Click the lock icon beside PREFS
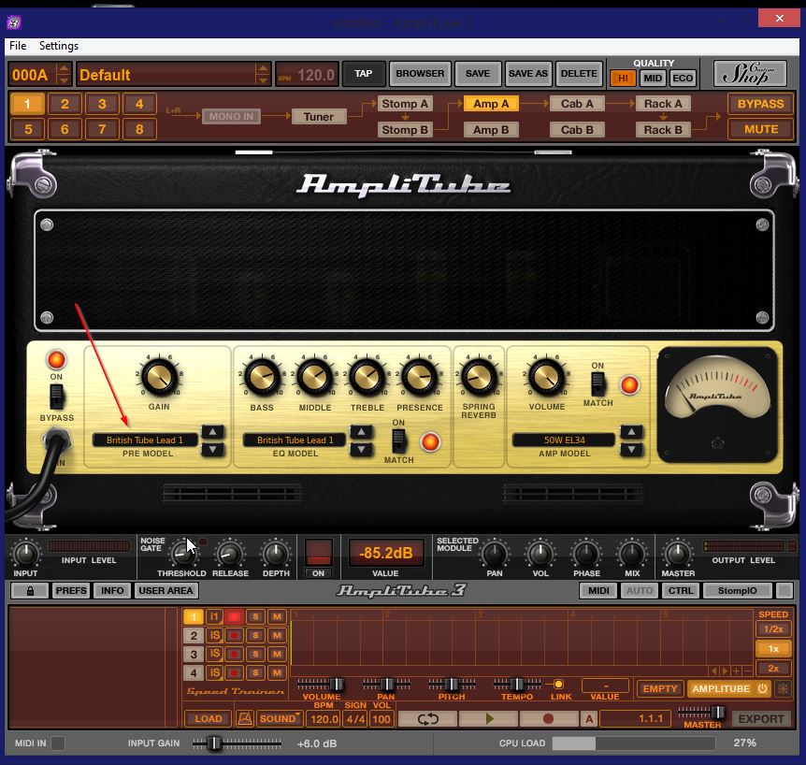Viewport: 806px width, 765px height. tap(30, 591)
